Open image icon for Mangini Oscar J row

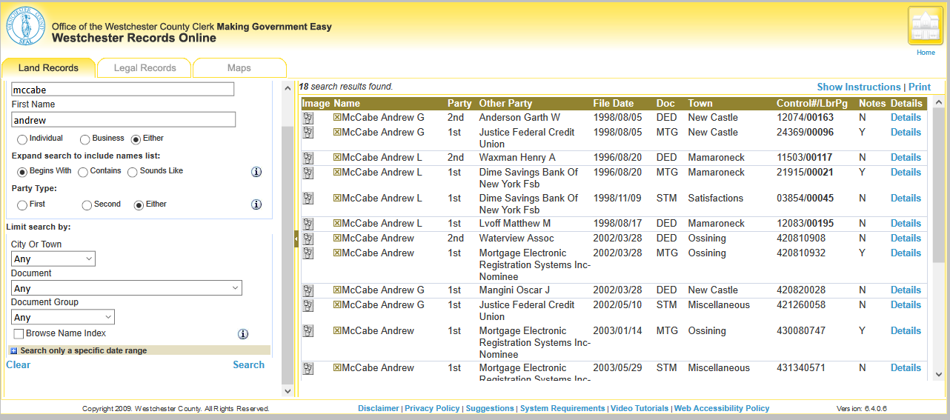[x=308, y=290]
